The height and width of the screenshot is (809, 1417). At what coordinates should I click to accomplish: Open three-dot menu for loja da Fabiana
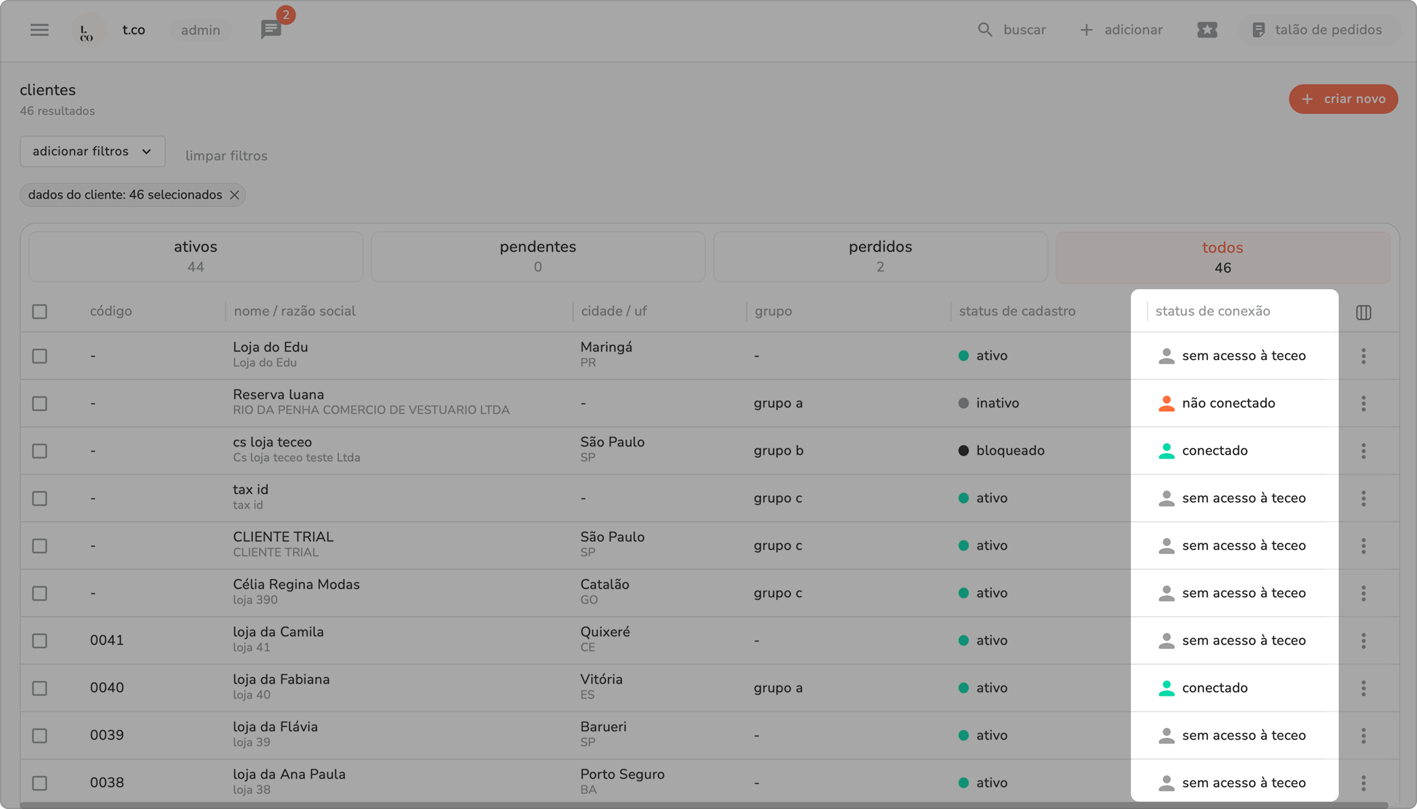click(x=1363, y=688)
